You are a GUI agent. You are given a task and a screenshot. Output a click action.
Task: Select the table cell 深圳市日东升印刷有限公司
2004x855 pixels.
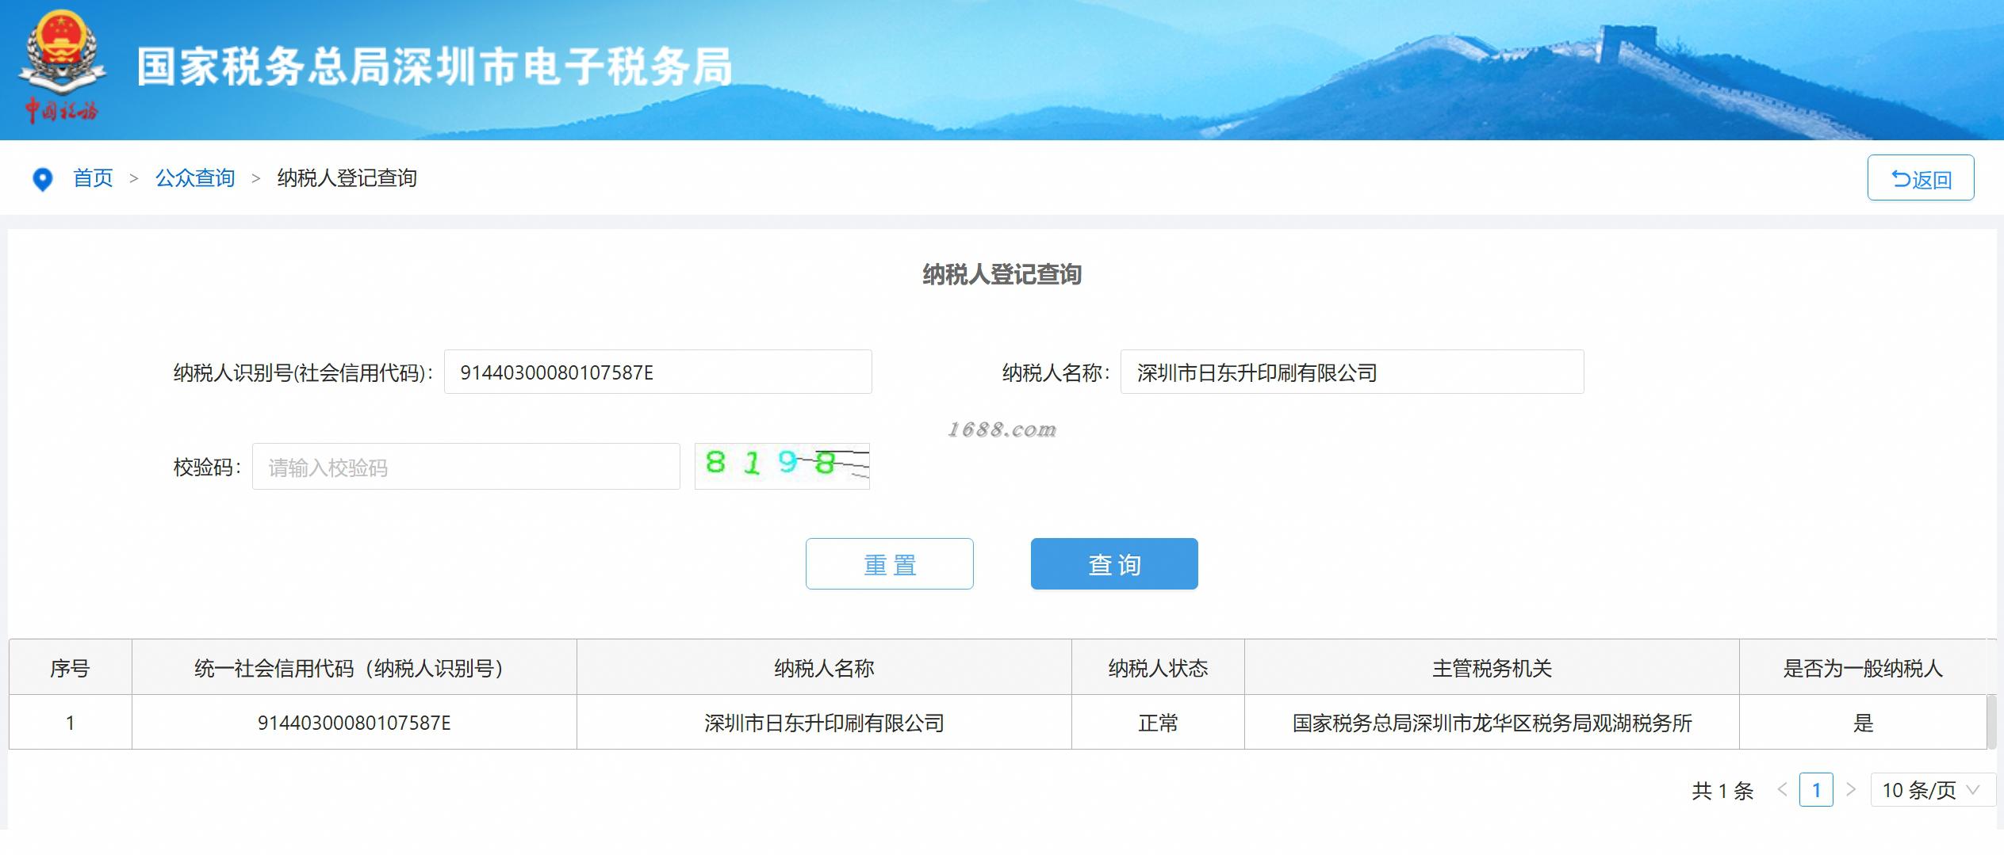[824, 723]
